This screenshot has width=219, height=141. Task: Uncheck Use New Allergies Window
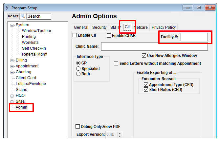tap(144, 56)
